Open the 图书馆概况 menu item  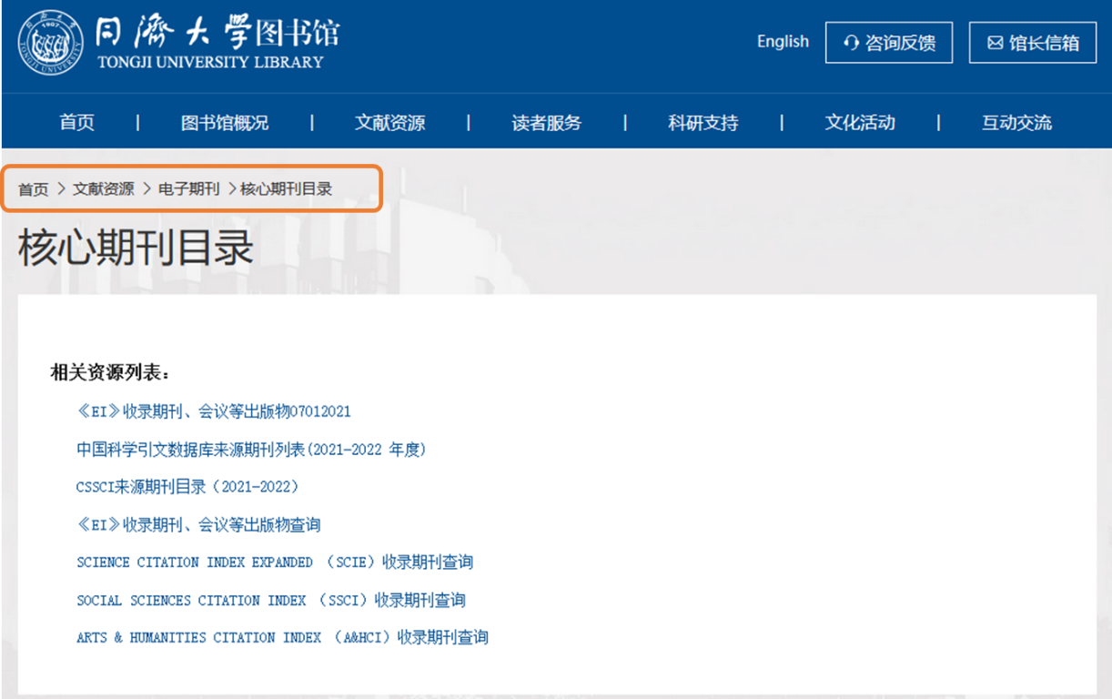(x=225, y=123)
